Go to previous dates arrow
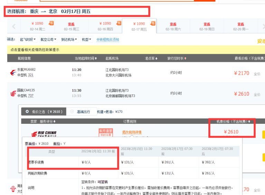 pos(14,26)
